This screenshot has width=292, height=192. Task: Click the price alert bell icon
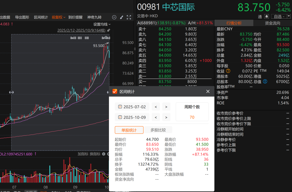pos(267,16)
